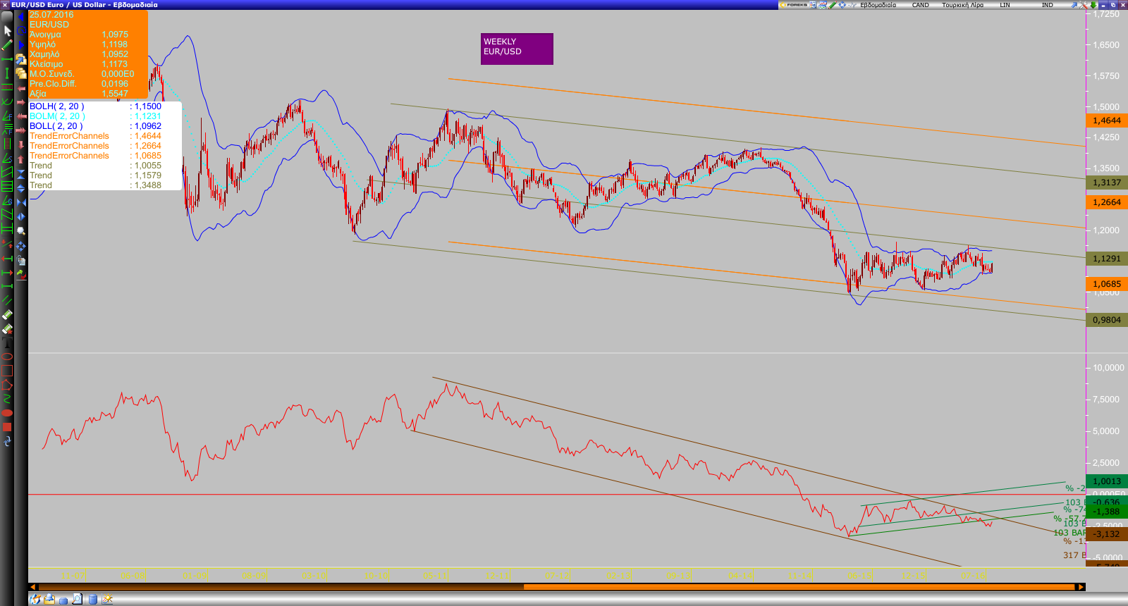Select the polygon shape tool
Image resolution: width=1128 pixels, height=606 pixels.
pyautogui.click(x=8, y=385)
